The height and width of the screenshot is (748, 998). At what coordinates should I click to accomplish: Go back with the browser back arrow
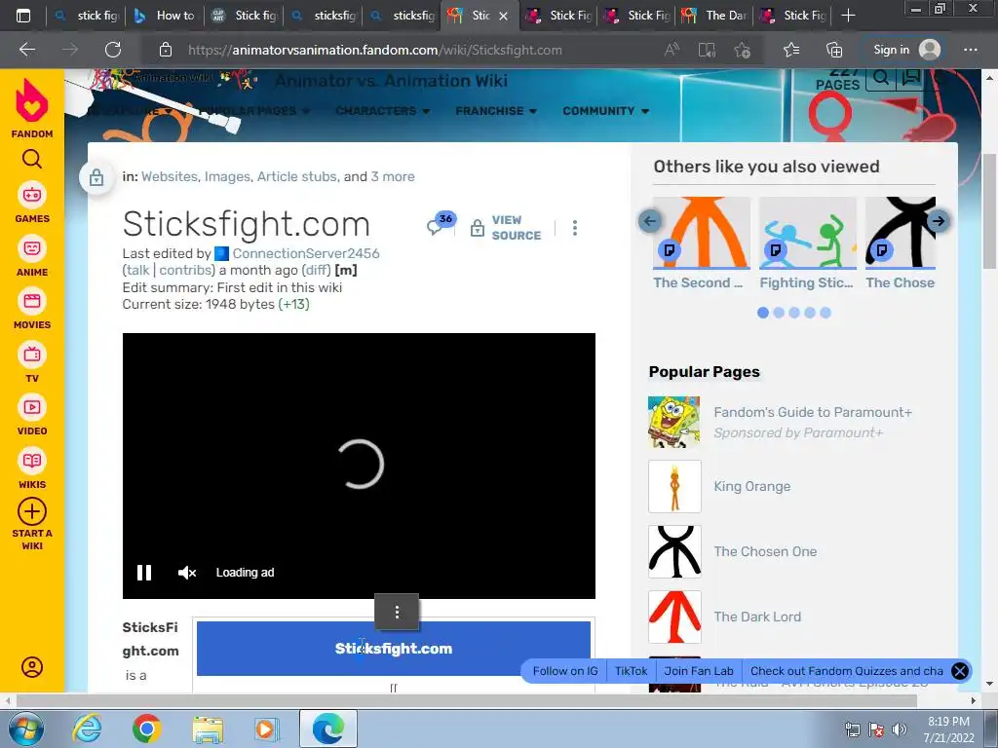[x=27, y=50]
